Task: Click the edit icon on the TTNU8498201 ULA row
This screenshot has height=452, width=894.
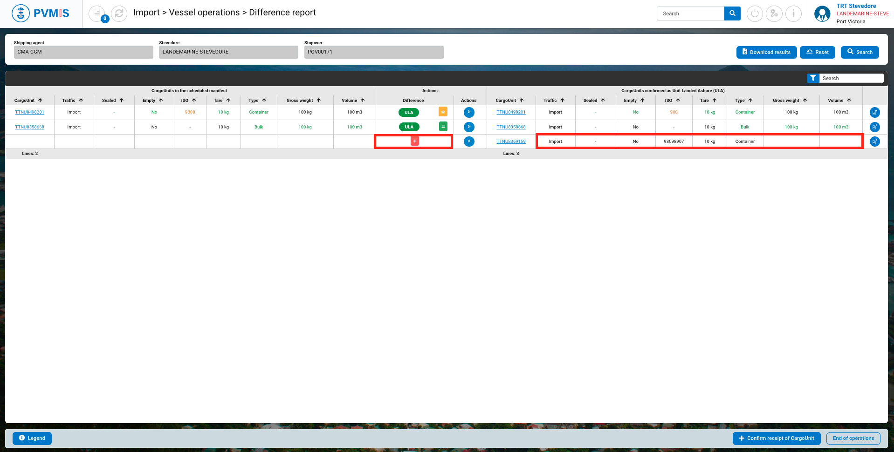Action: pyautogui.click(x=874, y=112)
